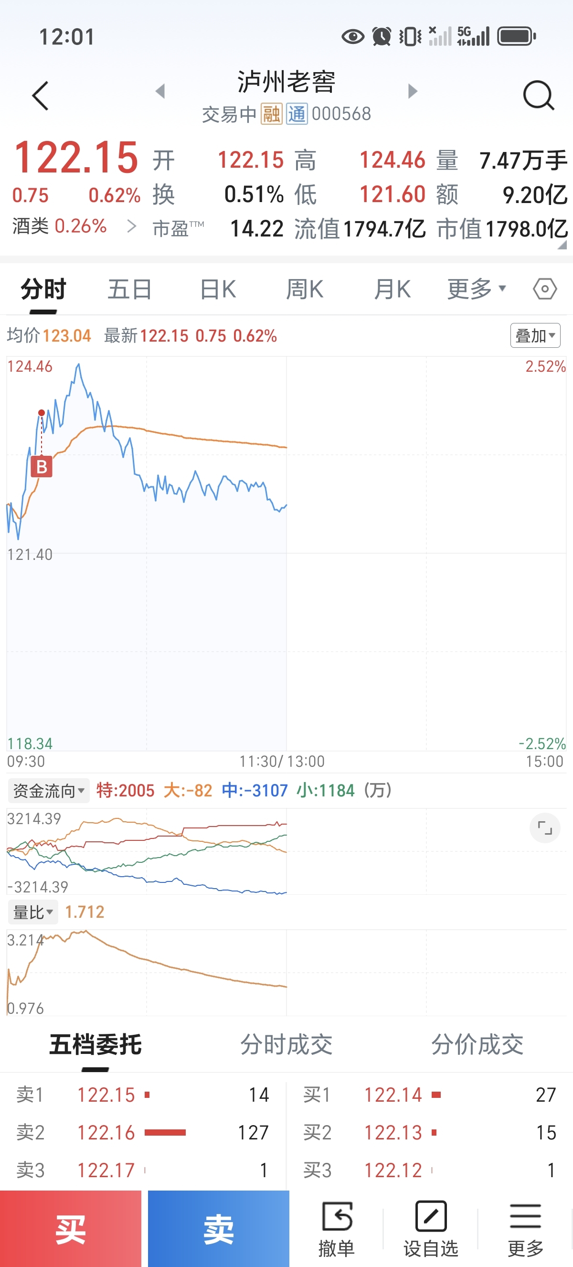Open chart settings hexagon icon

[544, 289]
